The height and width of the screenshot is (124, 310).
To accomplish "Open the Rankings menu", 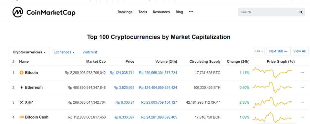I will pyautogui.click(x=125, y=12).
